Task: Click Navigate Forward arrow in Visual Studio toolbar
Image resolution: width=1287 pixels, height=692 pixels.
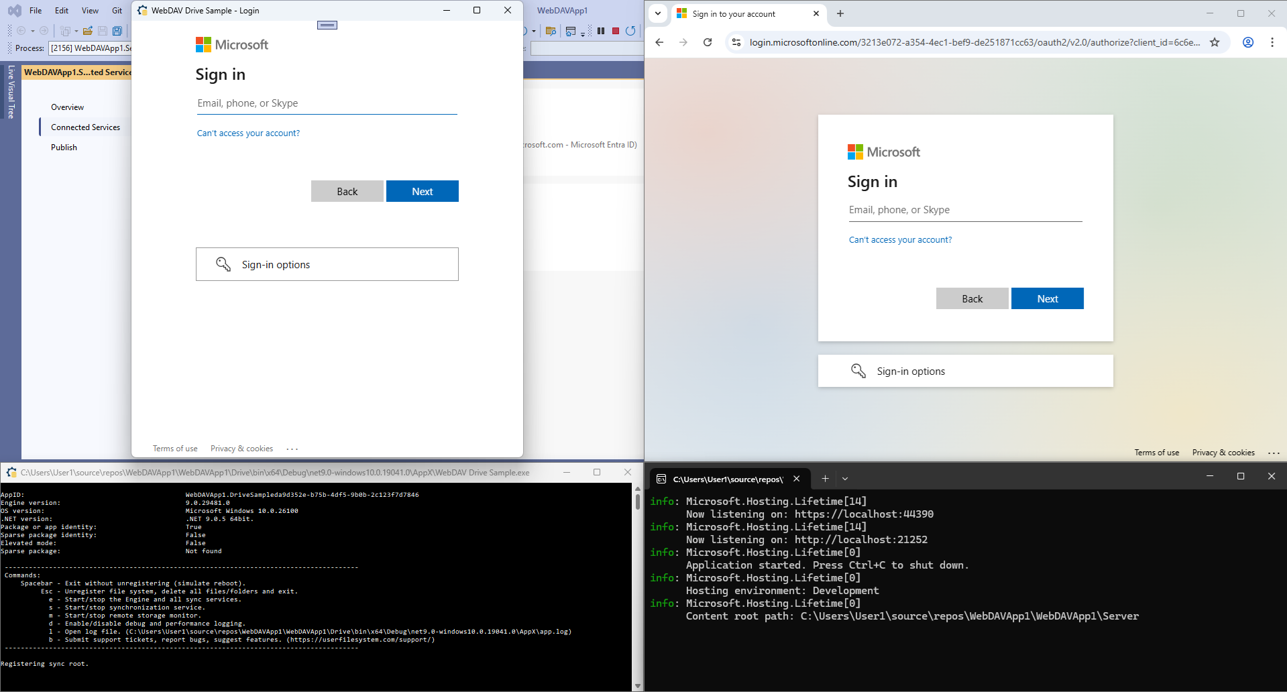Action: pos(44,31)
